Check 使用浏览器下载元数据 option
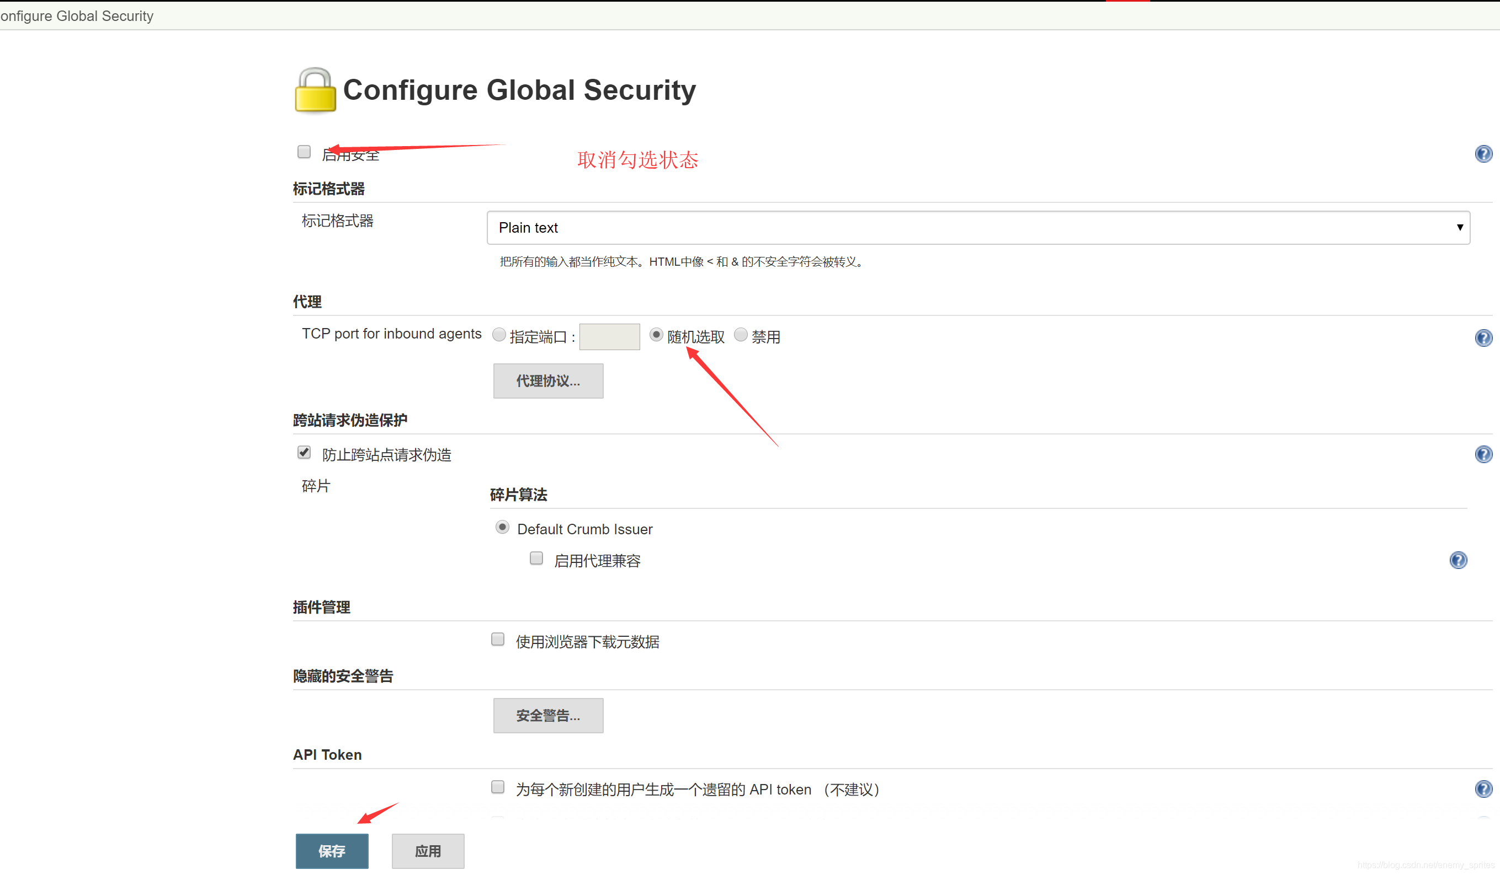This screenshot has height=875, width=1500. click(498, 640)
